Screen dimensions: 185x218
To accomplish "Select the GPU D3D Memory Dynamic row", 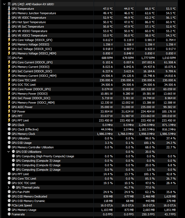I will click(x=92, y=201).
